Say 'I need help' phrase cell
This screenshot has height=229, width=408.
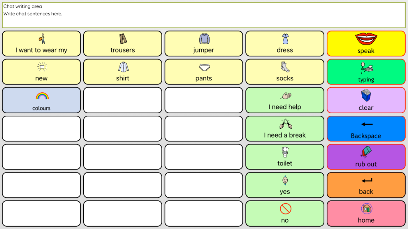[284, 100]
